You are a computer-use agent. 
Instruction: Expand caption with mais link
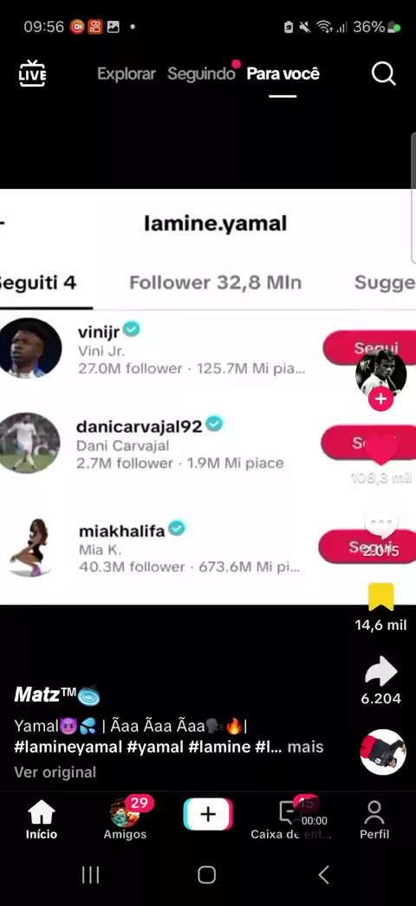tap(305, 747)
